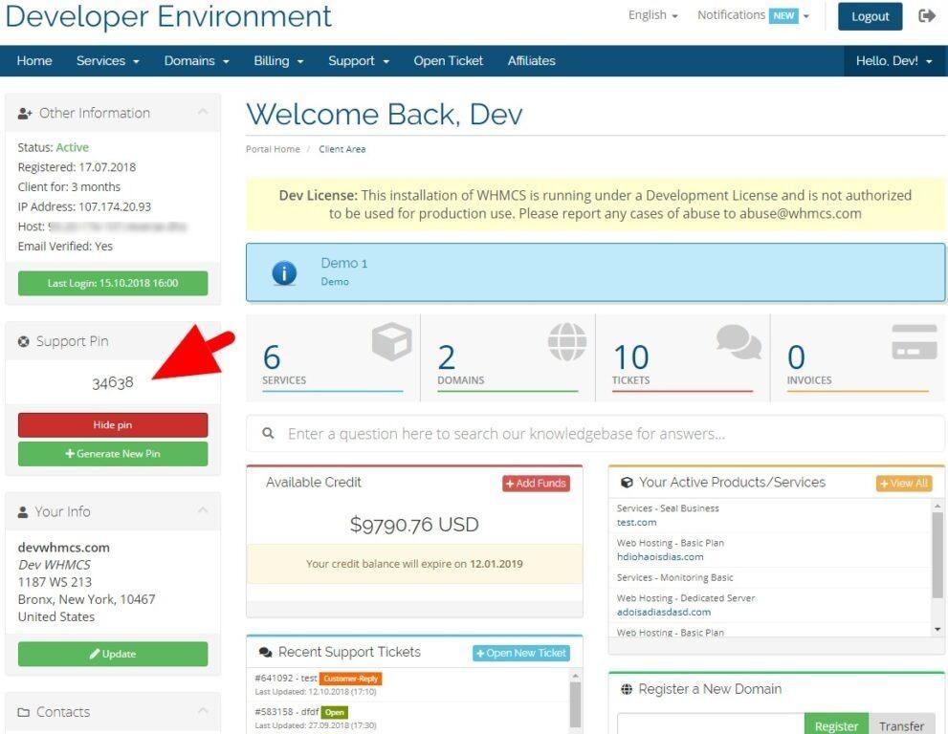
Task: Open the Support menu dropdown
Action: [x=359, y=61]
